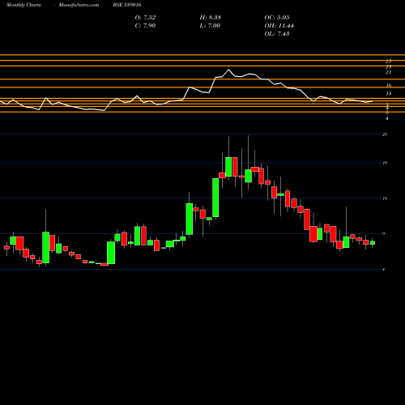Image resolution: width=405 pixels, height=405 pixels.
Task: Select the "OL: 7.43" reading
Action: 277,34
